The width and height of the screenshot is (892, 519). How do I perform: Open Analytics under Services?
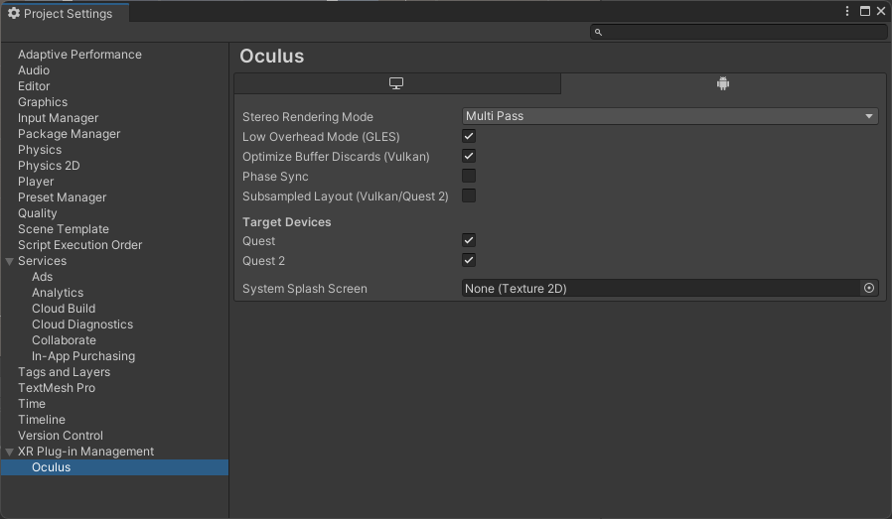click(x=58, y=293)
